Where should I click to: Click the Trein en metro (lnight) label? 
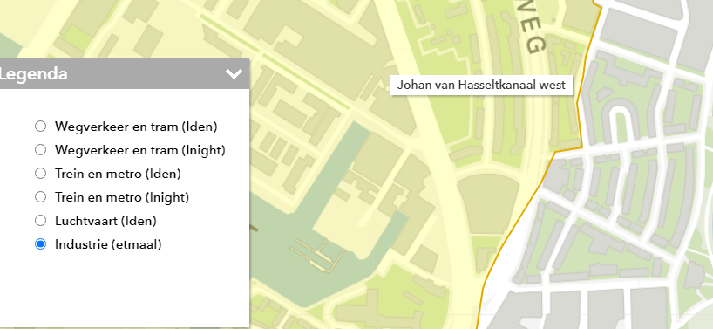tap(122, 197)
